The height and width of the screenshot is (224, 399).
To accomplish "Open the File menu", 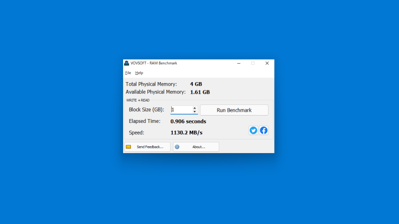I will [128, 73].
